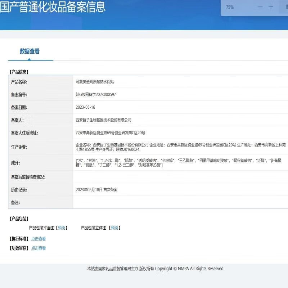
Task: Click the NMPA copyright footer text
Action: tap(155, 269)
